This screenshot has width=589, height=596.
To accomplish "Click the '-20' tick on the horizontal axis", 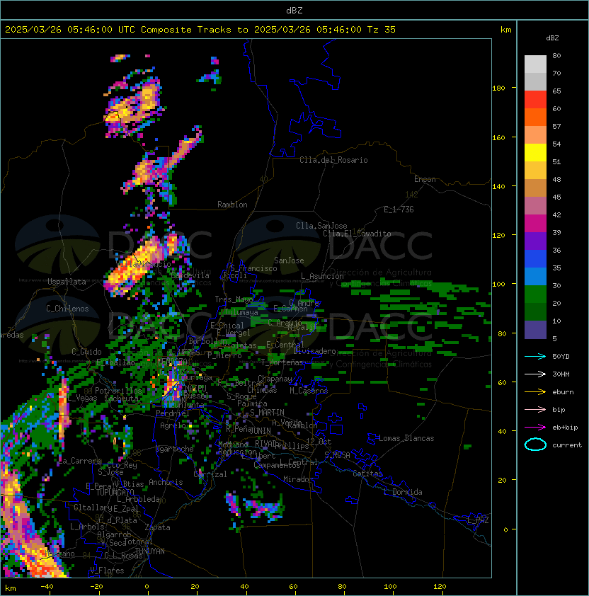I will coord(96,587).
